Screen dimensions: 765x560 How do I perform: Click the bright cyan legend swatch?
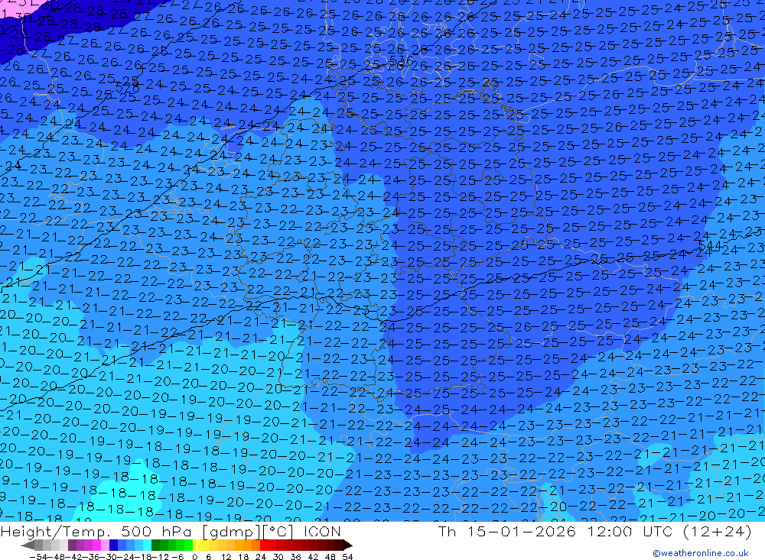[x=147, y=545]
